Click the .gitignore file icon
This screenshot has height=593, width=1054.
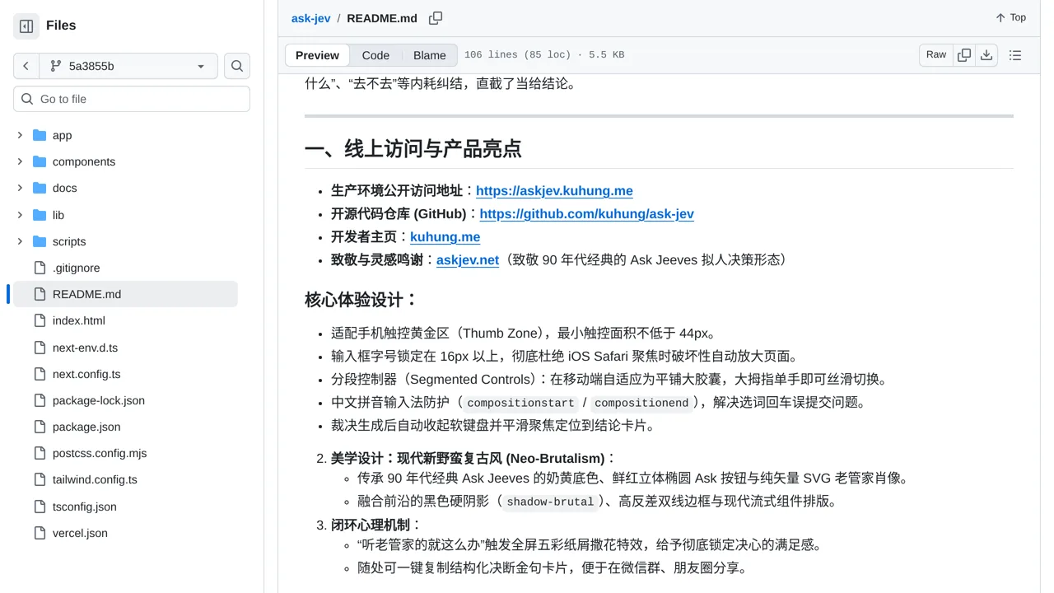(40, 268)
